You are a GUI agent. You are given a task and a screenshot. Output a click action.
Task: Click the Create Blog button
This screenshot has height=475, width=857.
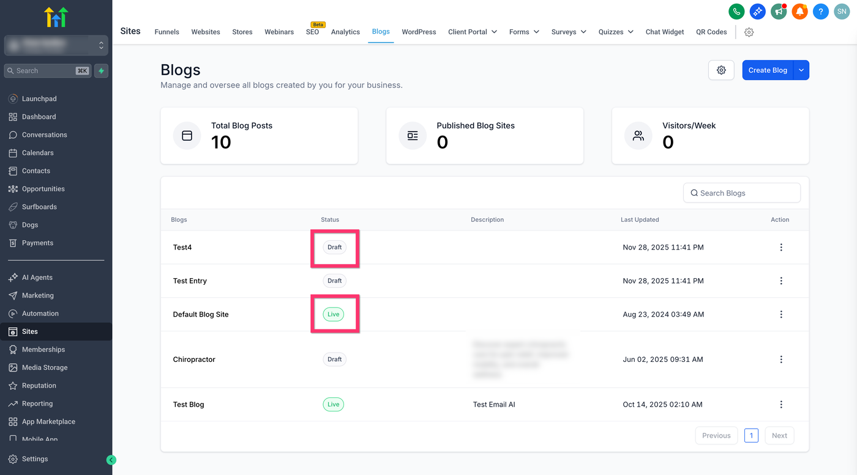pyautogui.click(x=768, y=70)
